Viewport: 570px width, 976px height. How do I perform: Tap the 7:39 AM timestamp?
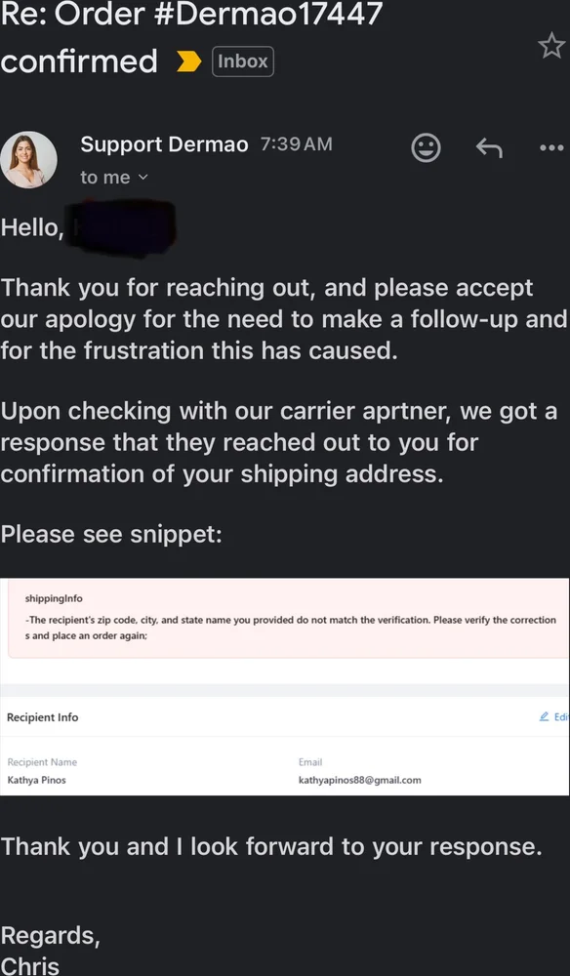296,144
